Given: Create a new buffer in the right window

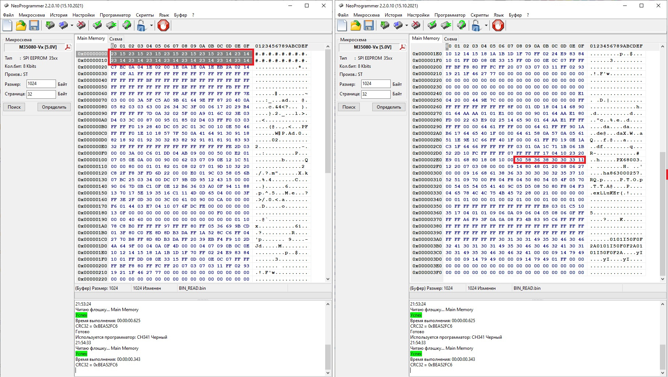Looking at the screenshot, I should pyautogui.click(x=342, y=25).
